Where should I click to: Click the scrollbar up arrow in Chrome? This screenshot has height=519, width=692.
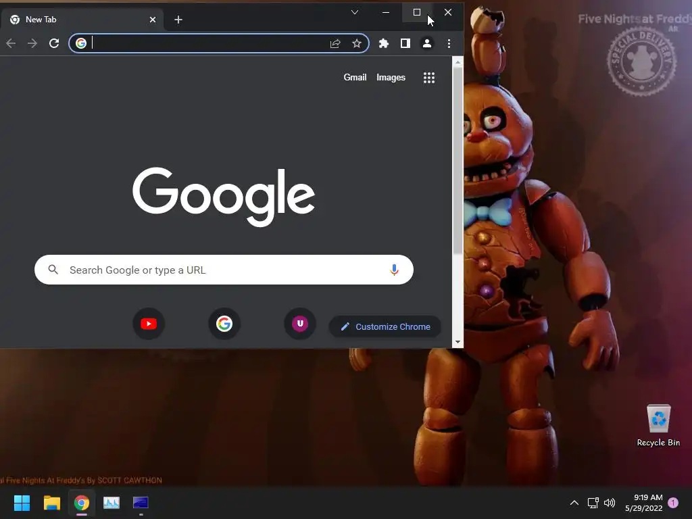coord(458,62)
